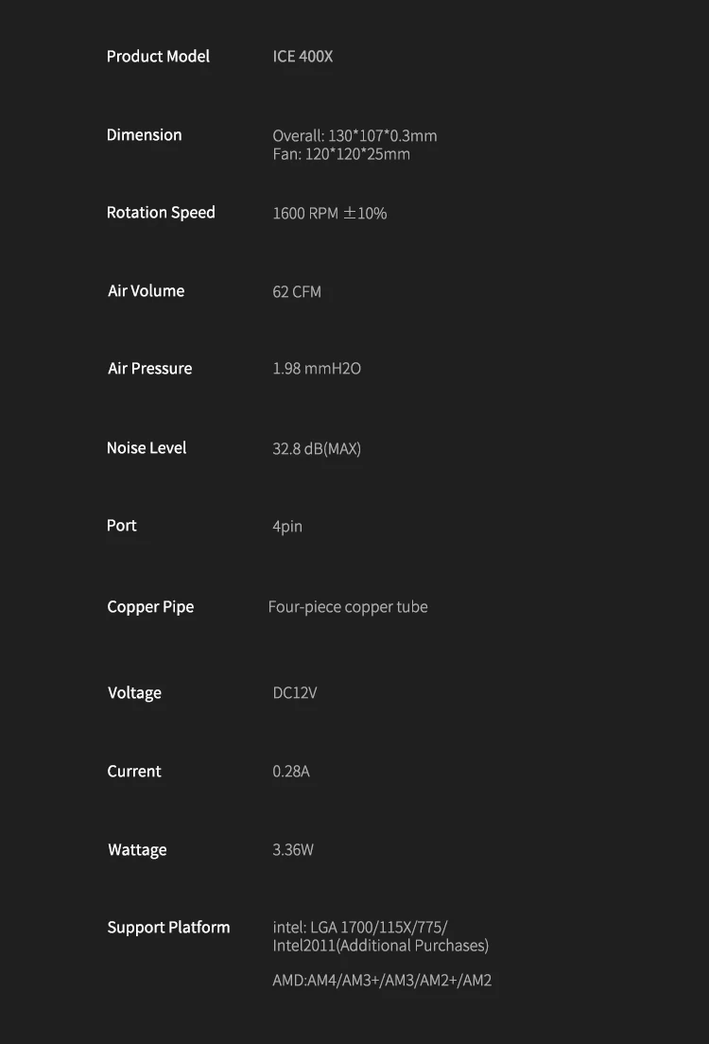Select the ICE 400X model value
The height and width of the screenshot is (1044, 709).
tap(303, 57)
